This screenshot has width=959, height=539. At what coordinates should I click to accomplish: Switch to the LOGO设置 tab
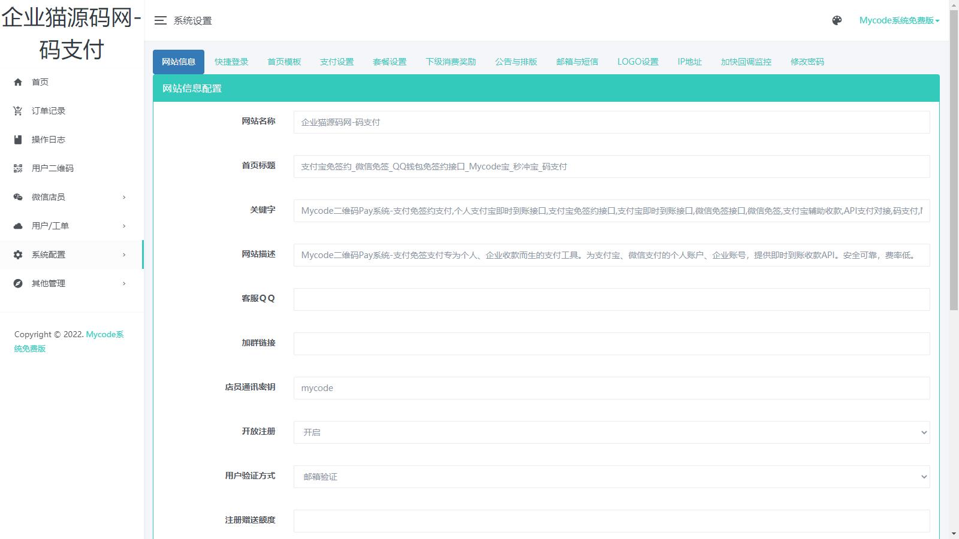638,62
